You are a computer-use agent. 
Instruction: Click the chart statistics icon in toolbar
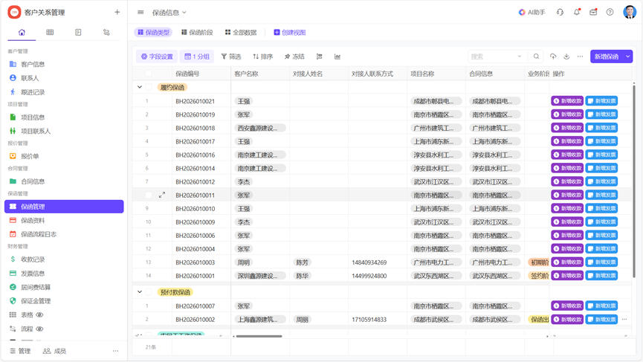tap(337, 56)
